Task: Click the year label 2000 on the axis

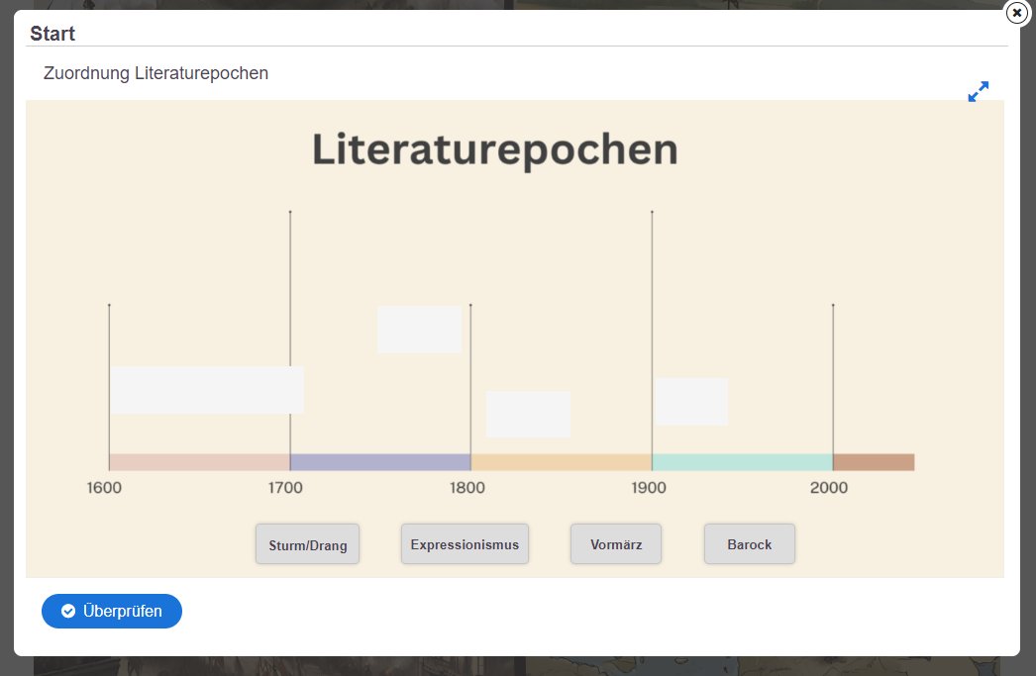Action: [x=829, y=487]
